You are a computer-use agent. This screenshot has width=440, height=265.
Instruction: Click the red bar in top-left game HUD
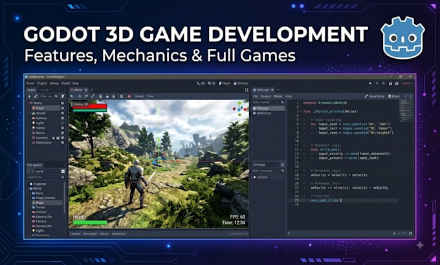pos(90,106)
